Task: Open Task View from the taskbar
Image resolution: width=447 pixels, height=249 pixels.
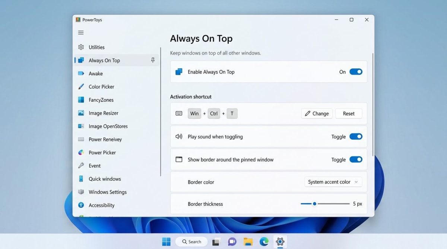Action: [x=216, y=242]
